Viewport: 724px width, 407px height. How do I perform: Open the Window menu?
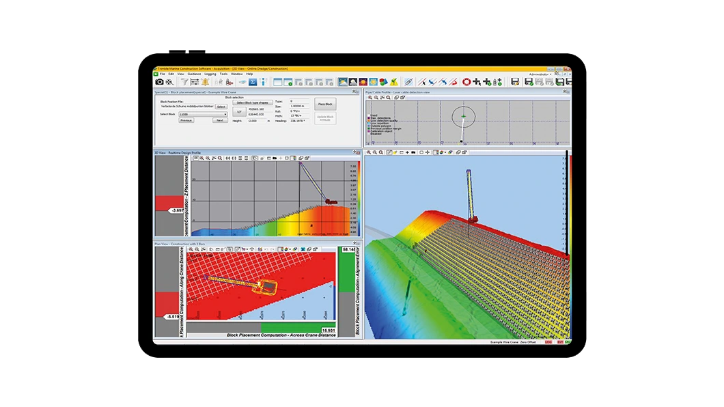point(237,74)
